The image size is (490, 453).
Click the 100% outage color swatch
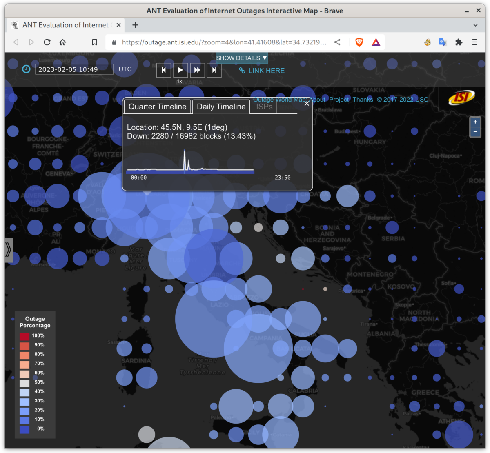tap(24, 336)
